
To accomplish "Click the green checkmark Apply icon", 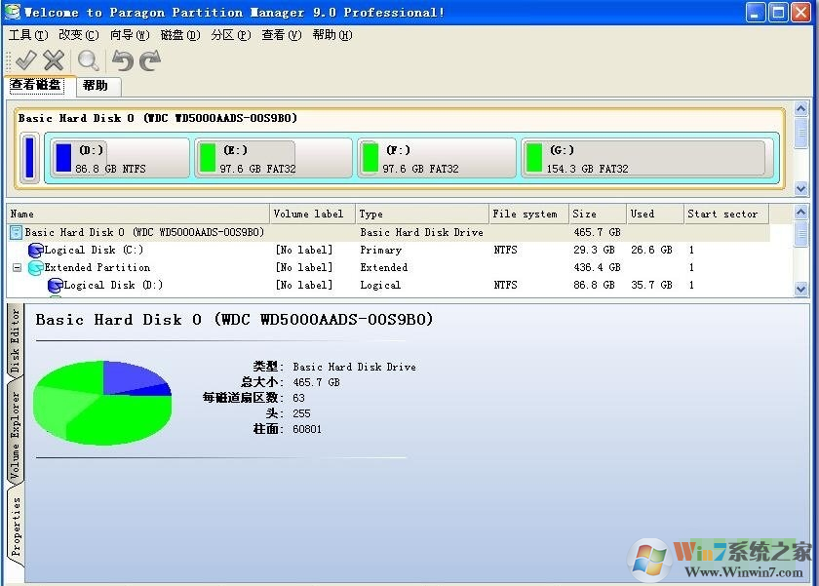I will (24, 59).
